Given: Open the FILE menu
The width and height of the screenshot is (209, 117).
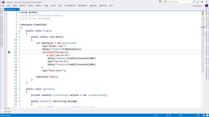Looking at the screenshot, I should [x=3, y=6].
